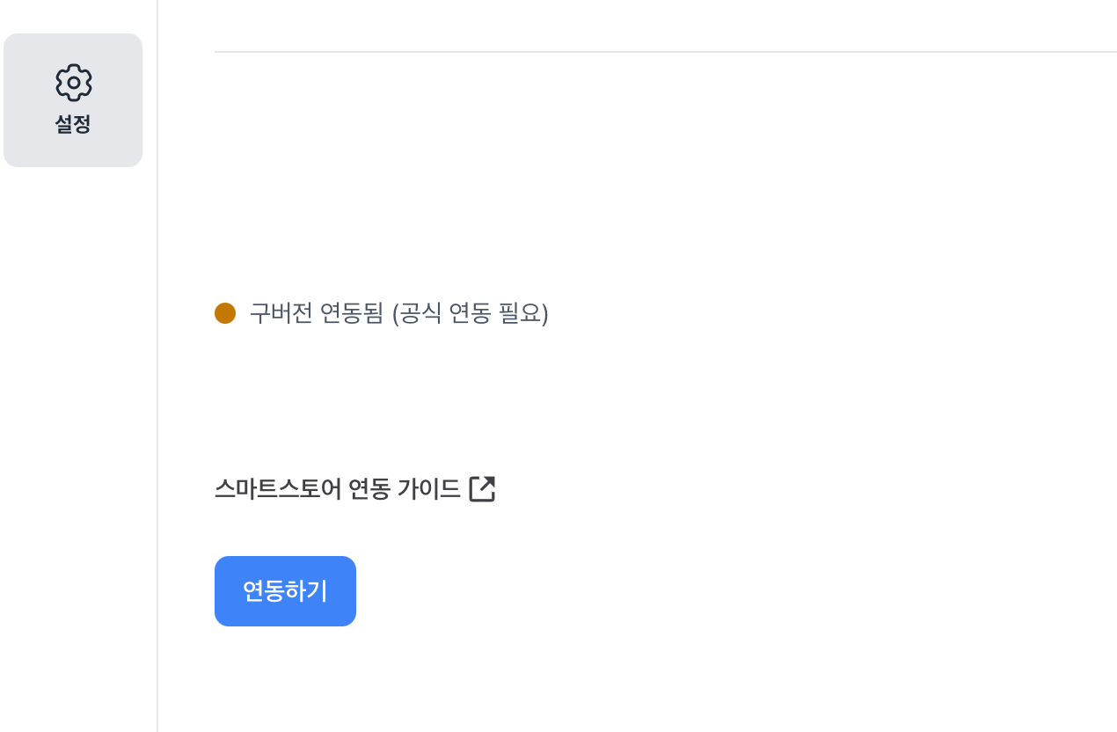Click the orange status dot
This screenshot has width=1117, height=732.
point(225,313)
